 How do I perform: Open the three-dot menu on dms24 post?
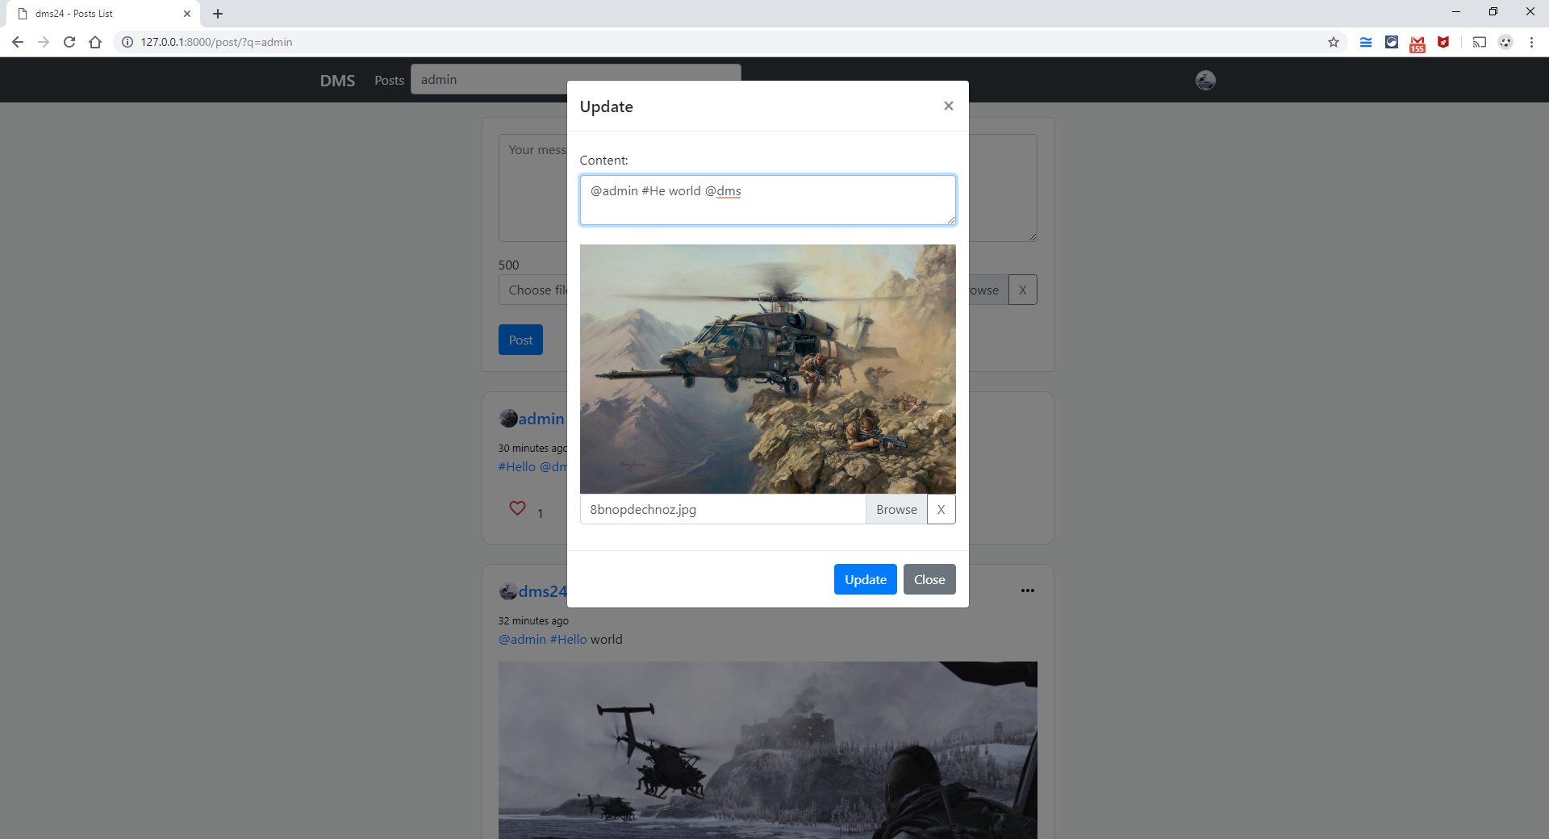click(x=1027, y=591)
